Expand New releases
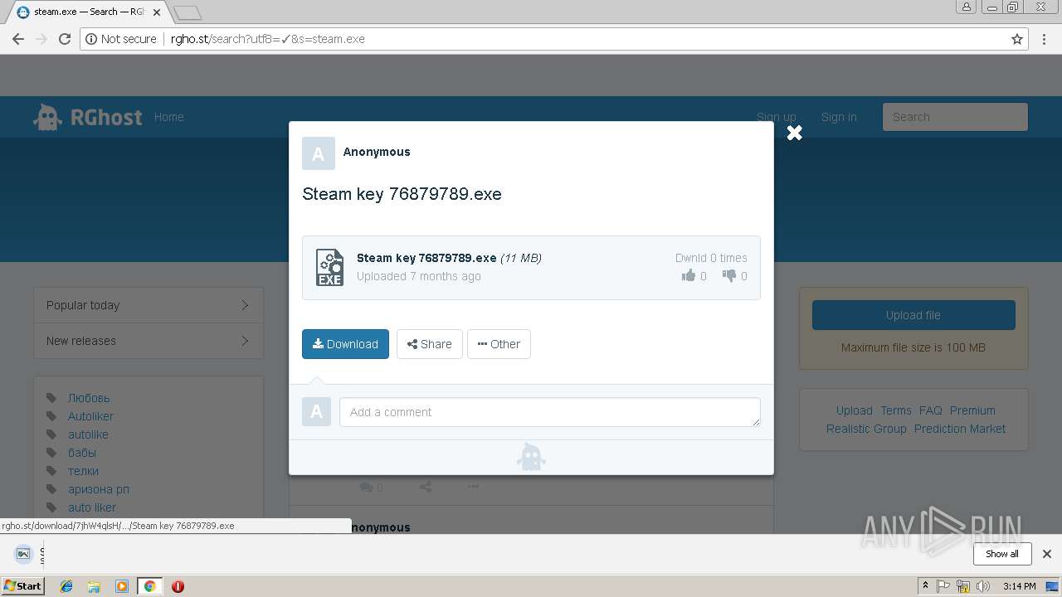Viewport: 1062px width, 597px height. [149, 341]
